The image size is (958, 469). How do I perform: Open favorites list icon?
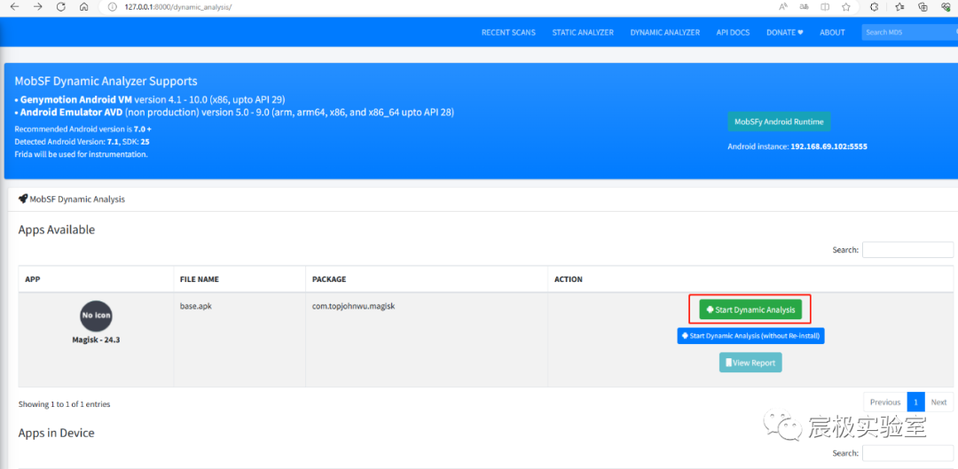900,7
